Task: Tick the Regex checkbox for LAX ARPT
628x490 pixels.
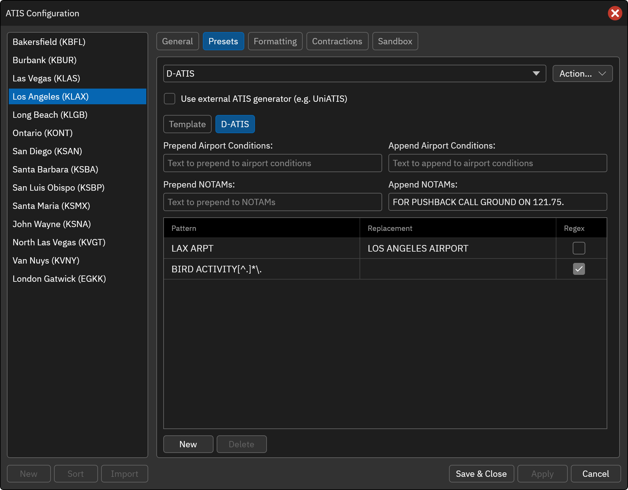Action: [x=579, y=248]
